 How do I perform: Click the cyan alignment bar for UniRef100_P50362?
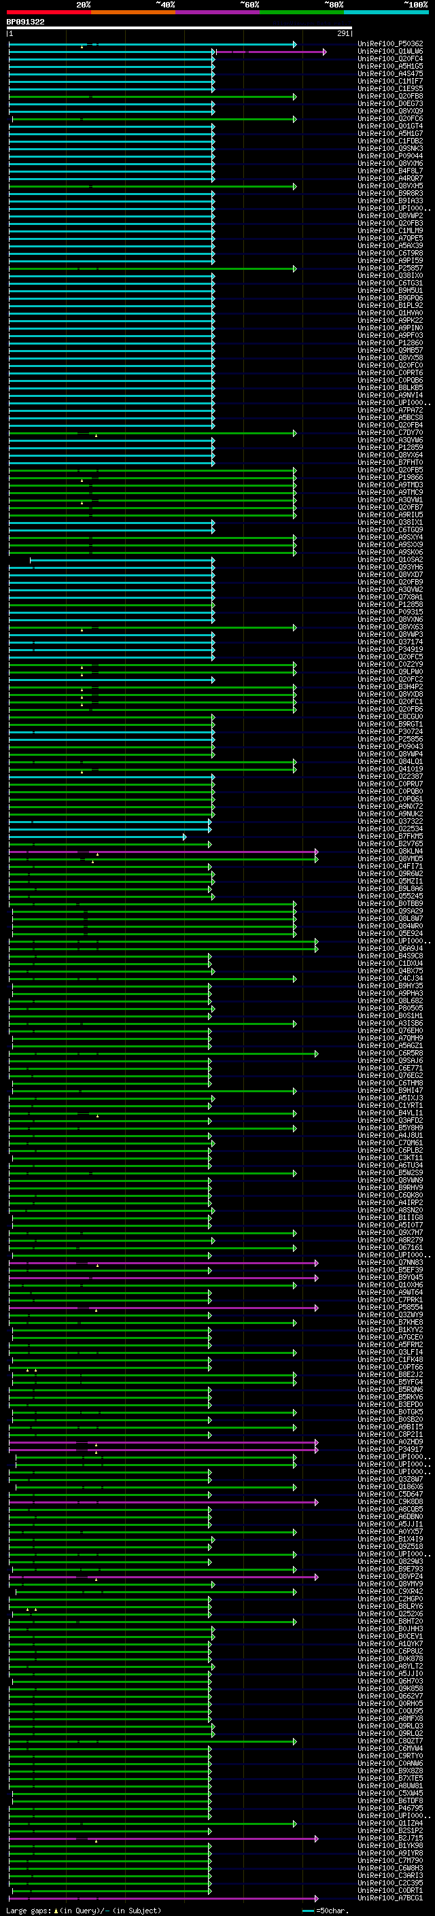click(152, 45)
